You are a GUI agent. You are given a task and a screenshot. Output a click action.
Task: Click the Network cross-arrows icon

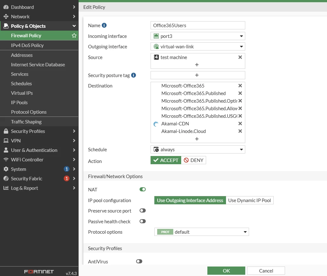(6, 16)
